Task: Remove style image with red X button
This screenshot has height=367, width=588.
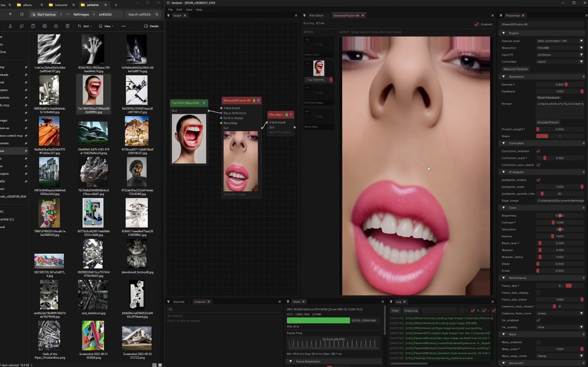Action: (x=331, y=79)
